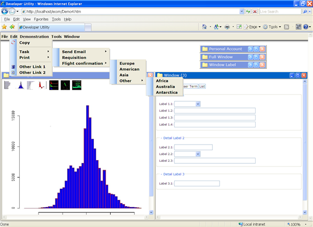Click the Live Search input box

pos(280,11)
